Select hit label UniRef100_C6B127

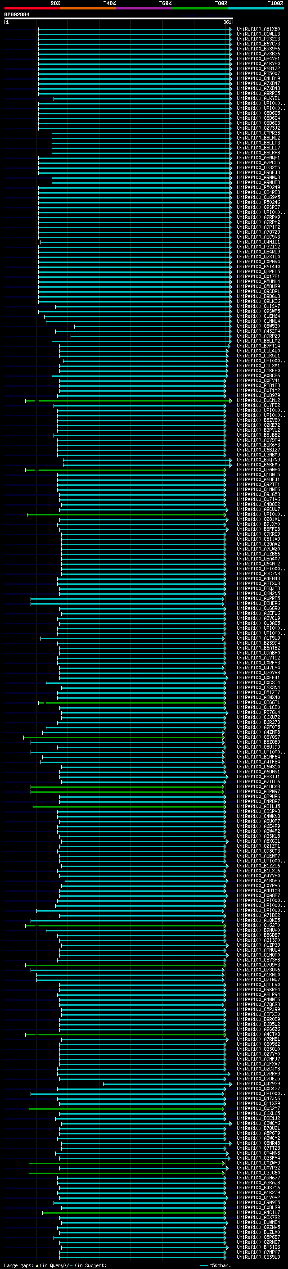click(x=258, y=450)
